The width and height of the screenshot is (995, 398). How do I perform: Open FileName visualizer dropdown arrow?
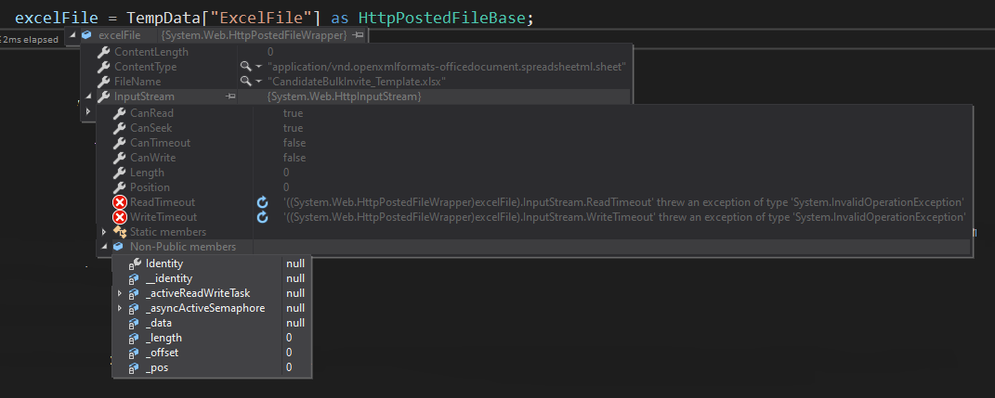(258, 83)
